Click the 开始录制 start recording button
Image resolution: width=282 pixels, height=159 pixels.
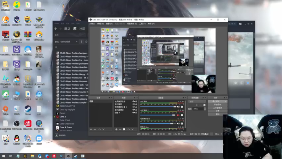click(217, 105)
